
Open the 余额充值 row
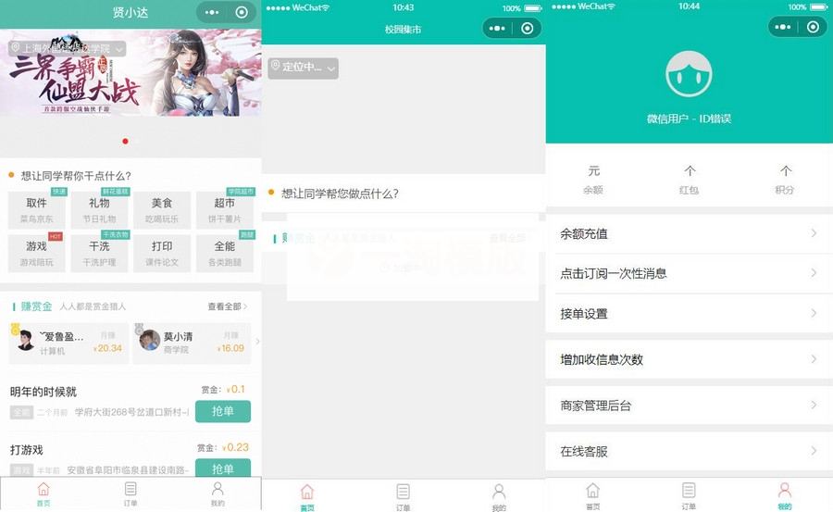(689, 234)
